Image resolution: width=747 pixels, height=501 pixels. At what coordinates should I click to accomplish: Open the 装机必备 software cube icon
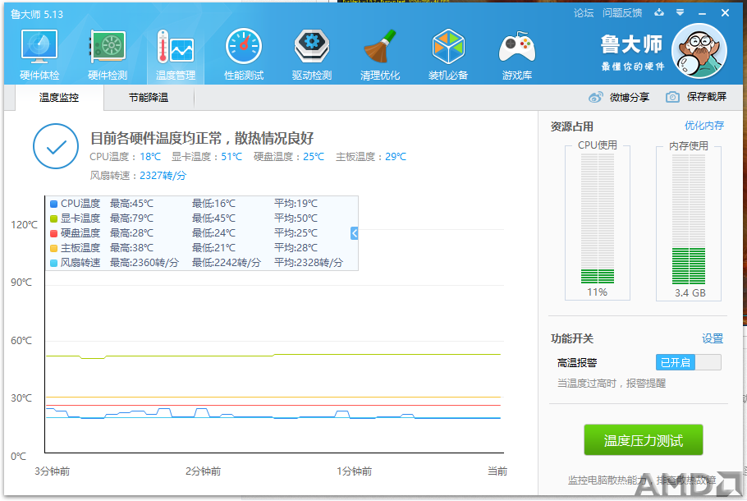click(448, 54)
